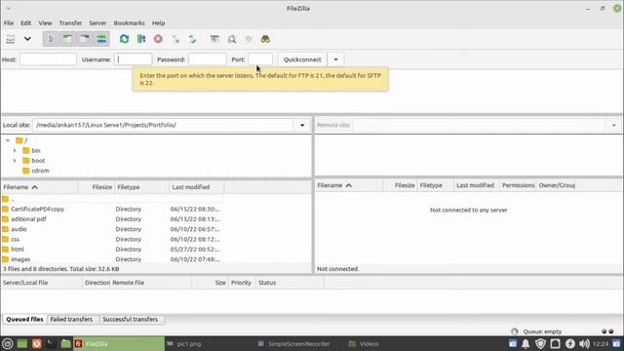Toggle the local directory tree display
Viewport: 624px width, 351px height.
click(67, 39)
